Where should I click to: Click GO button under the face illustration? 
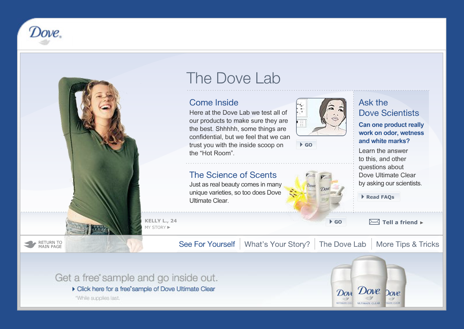[x=306, y=145]
